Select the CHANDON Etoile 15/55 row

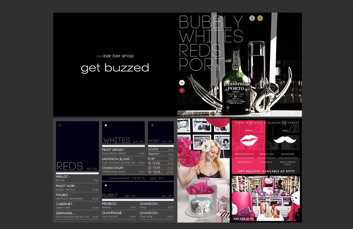(157, 206)
